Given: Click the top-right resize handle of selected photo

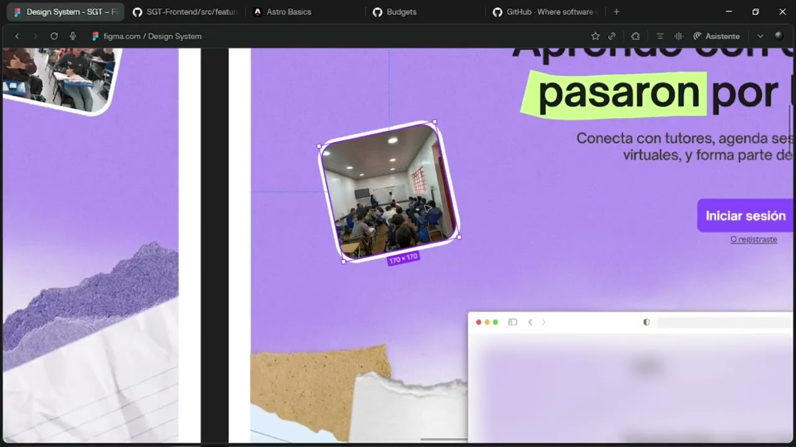Looking at the screenshot, I should (x=434, y=122).
